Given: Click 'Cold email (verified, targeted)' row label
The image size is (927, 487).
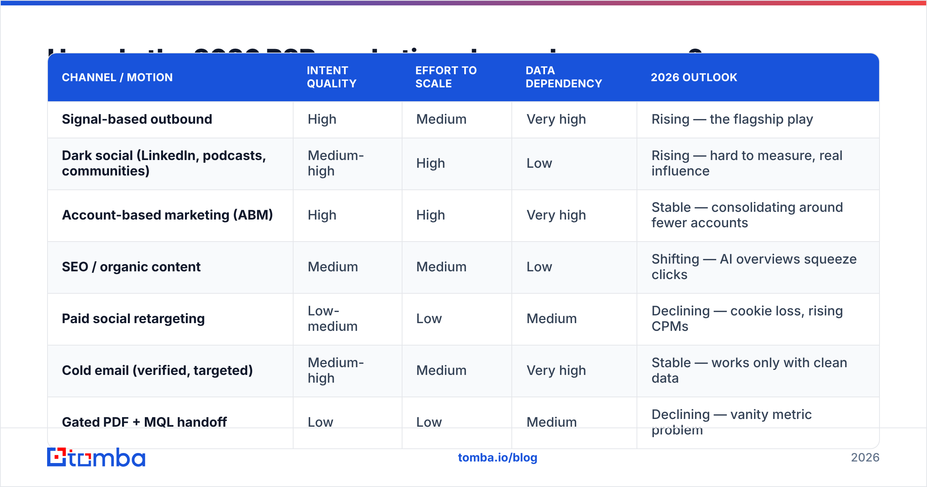Looking at the screenshot, I should [x=158, y=370].
